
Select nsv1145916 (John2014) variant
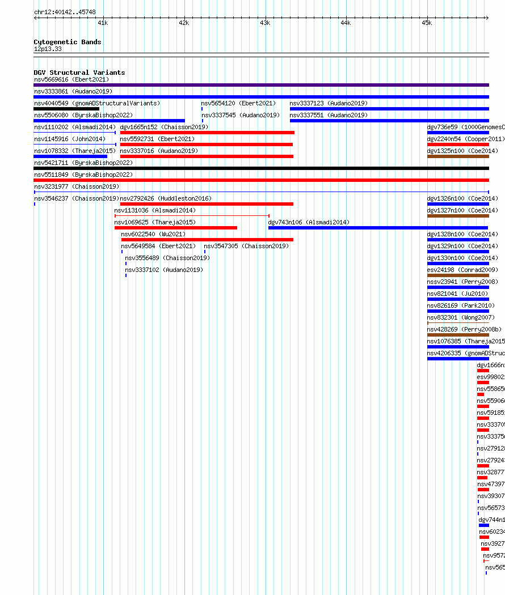(x=70, y=139)
